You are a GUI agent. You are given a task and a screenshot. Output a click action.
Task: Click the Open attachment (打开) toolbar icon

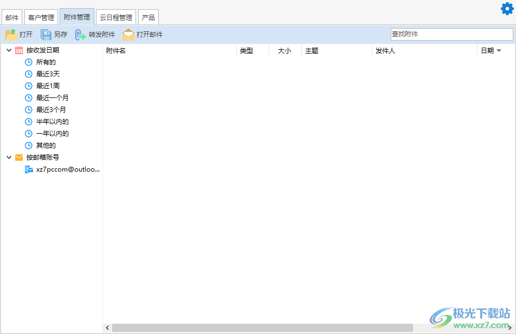coord(11,34)
